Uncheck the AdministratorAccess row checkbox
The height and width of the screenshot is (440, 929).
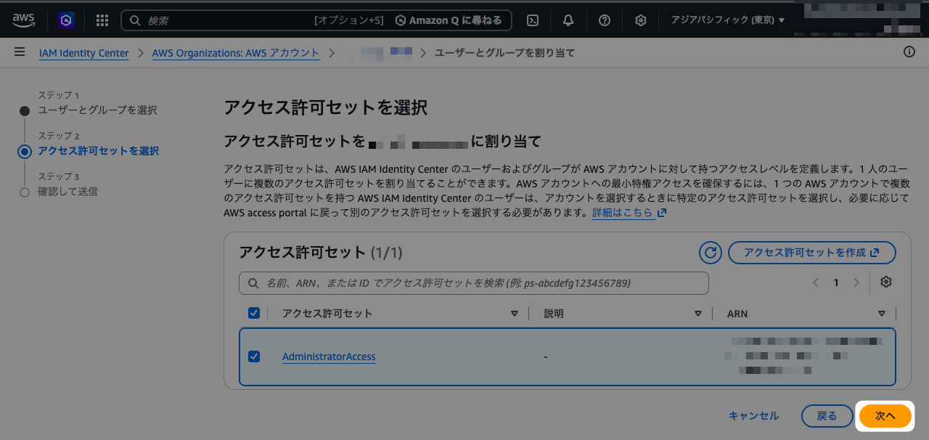[x=254, y=357]
